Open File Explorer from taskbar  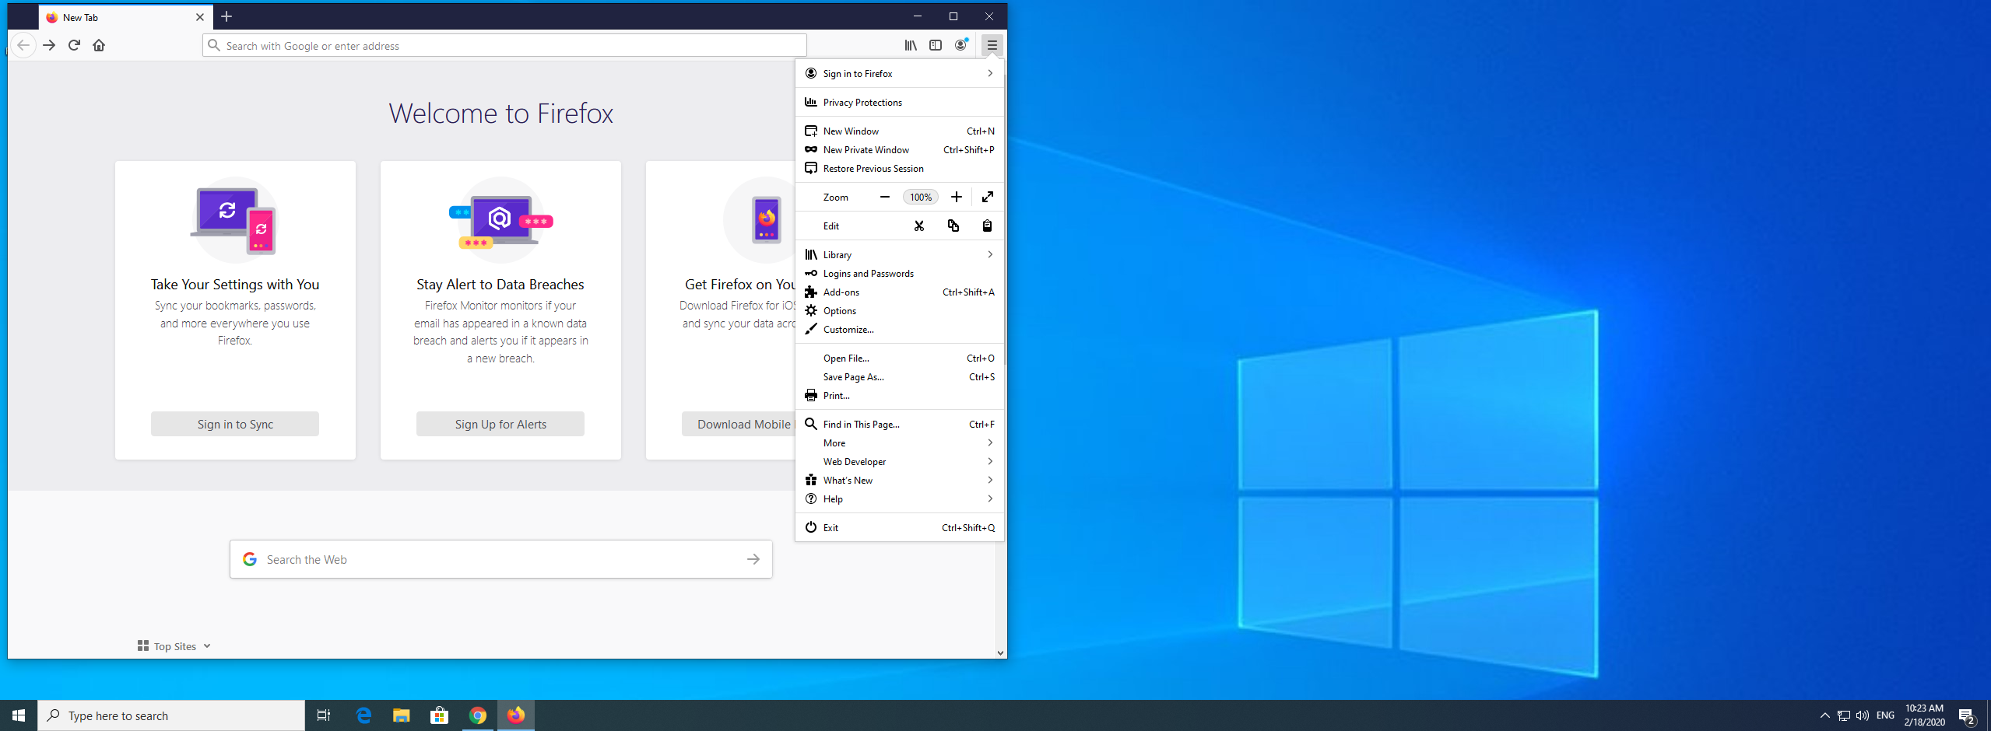[402, 715]
